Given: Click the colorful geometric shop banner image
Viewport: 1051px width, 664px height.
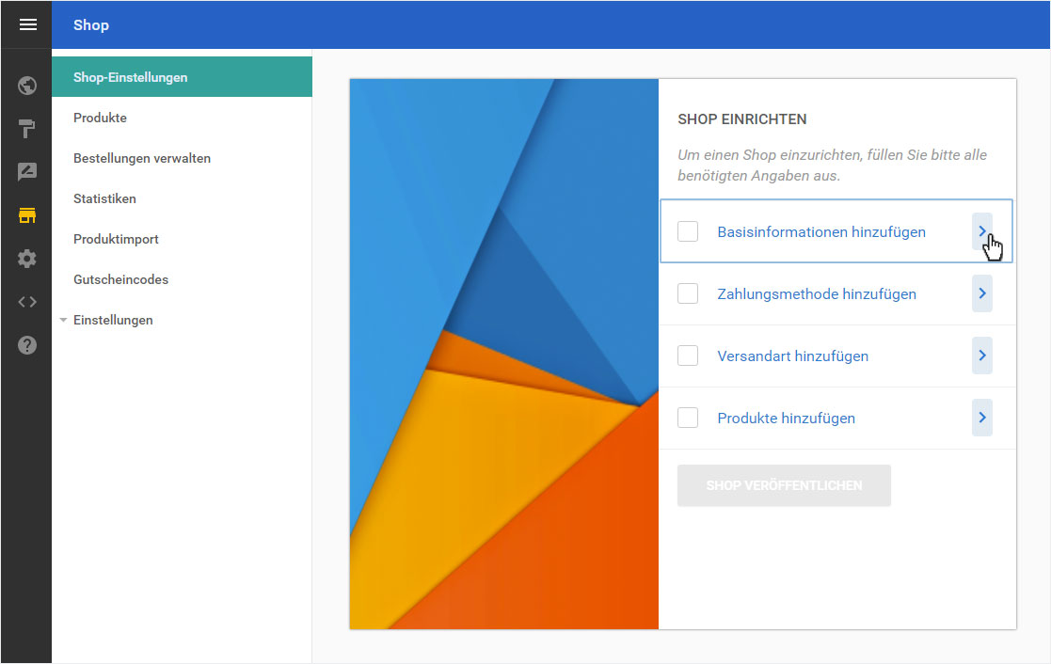Looking at the screenshot, I should tap(504, 354).
